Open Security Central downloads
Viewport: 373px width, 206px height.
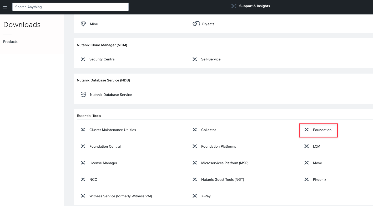(102, 59)
